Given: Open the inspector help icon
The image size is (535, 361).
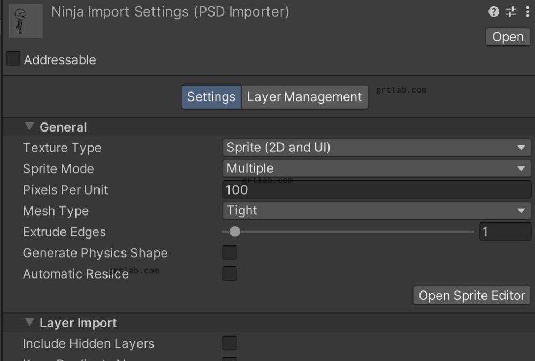Looking at the screenshot, I should (493, 12).
